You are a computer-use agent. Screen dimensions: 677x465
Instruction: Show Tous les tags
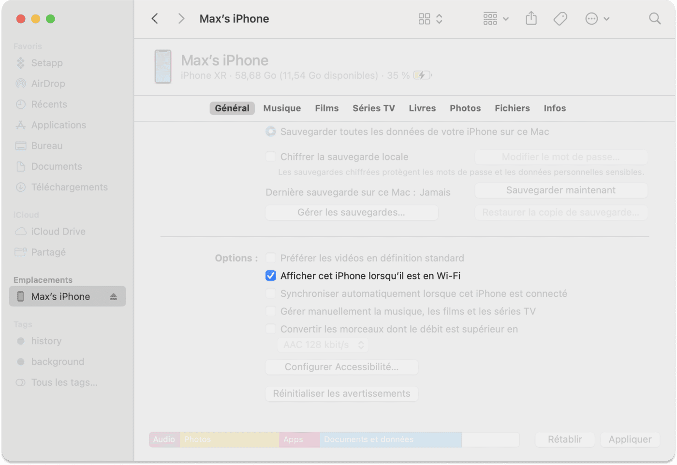[x=64, y=383]
